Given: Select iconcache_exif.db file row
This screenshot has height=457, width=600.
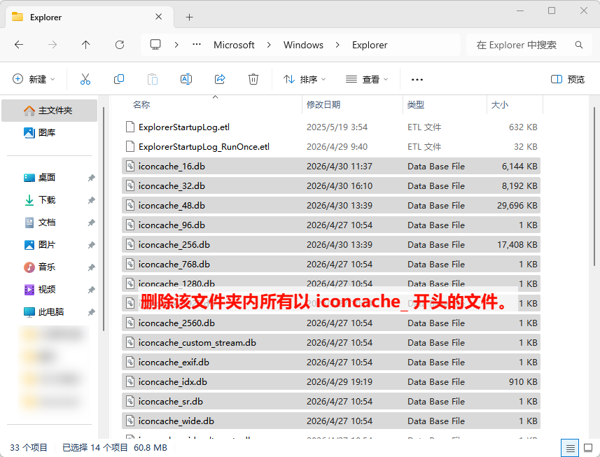Looking at the screenshot, I should 331,362.
